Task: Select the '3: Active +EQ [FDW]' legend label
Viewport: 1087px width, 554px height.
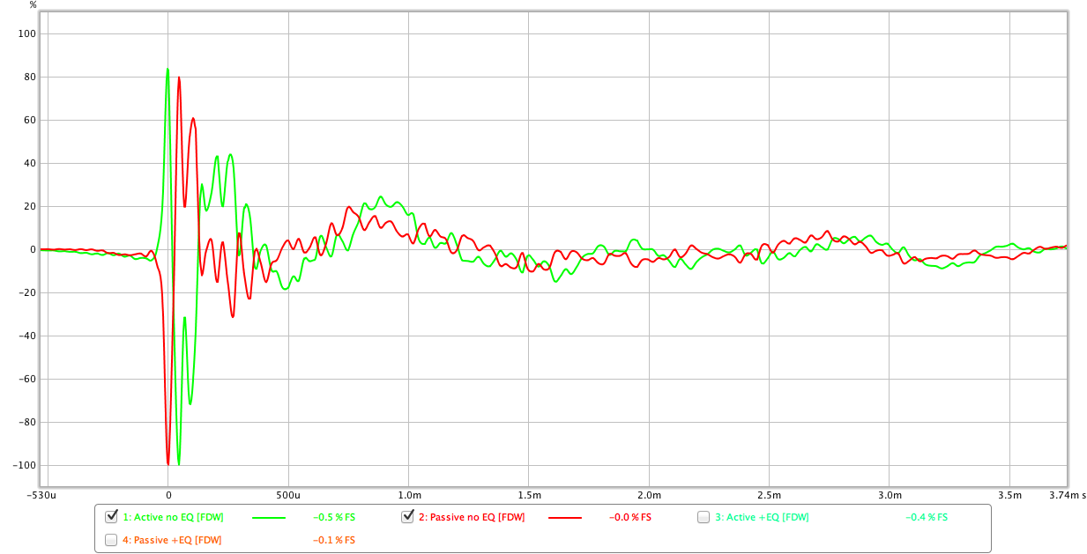Action: pos(763,518)
